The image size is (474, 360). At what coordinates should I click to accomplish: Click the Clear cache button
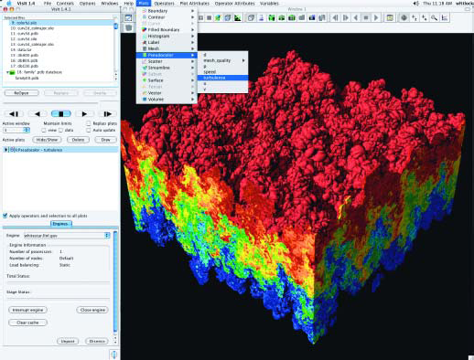click(x=27, y=323)
